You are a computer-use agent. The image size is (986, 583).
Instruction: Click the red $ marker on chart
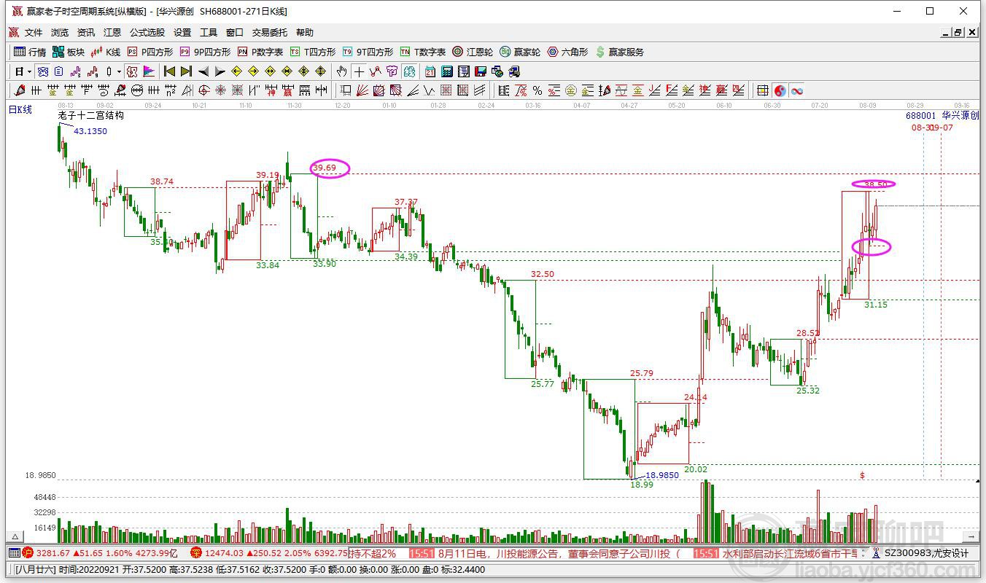click(862, 475)
